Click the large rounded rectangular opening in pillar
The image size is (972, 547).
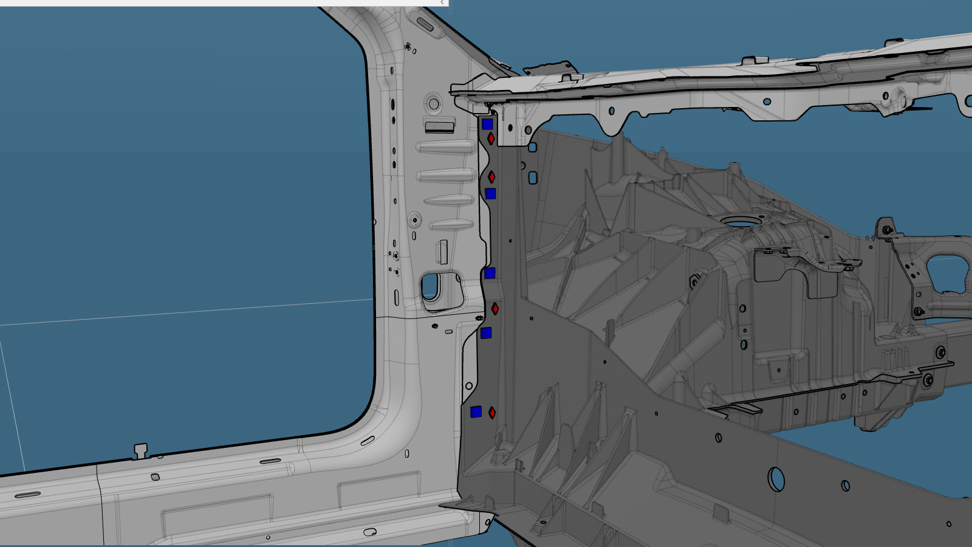(430, 286)
